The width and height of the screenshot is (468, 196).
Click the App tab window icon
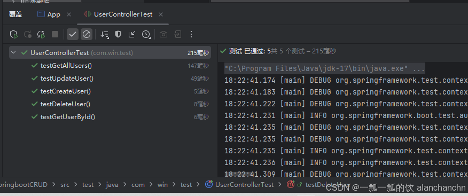pos(41,14)
